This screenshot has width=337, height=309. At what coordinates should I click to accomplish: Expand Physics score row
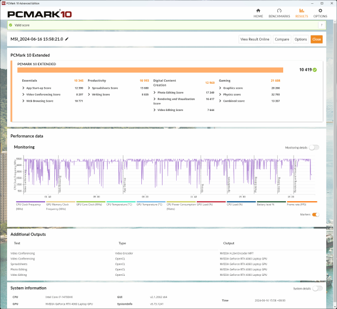(220, 94)
